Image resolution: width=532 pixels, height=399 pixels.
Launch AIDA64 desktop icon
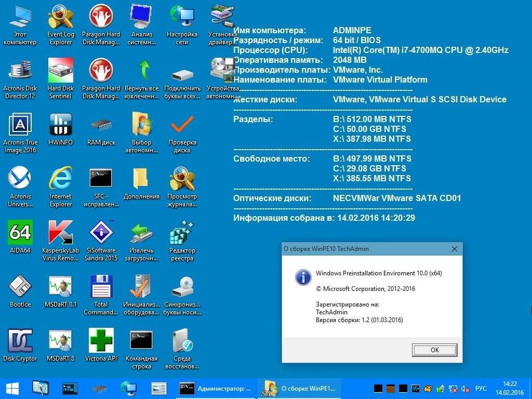[x=20, y=237]
